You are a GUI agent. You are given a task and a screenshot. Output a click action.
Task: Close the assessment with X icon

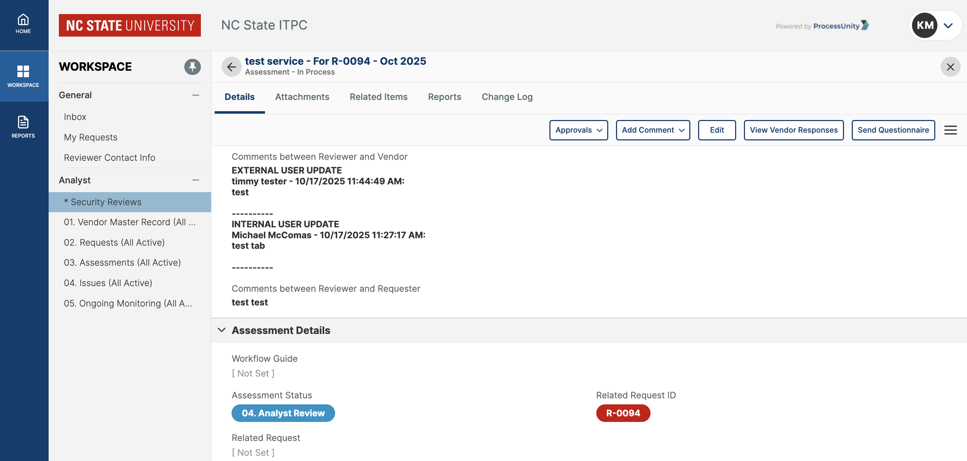pyautogui.click(x=950, y=67)
